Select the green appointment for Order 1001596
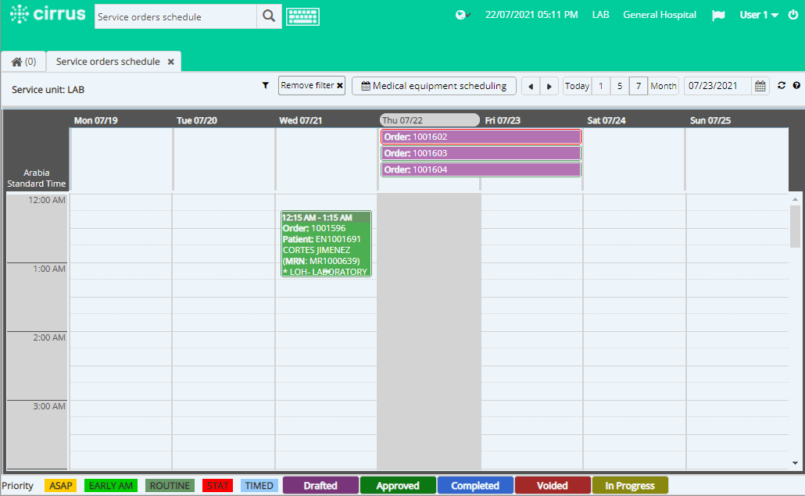This screenshot has width=805, height=496. pos(326,243)
